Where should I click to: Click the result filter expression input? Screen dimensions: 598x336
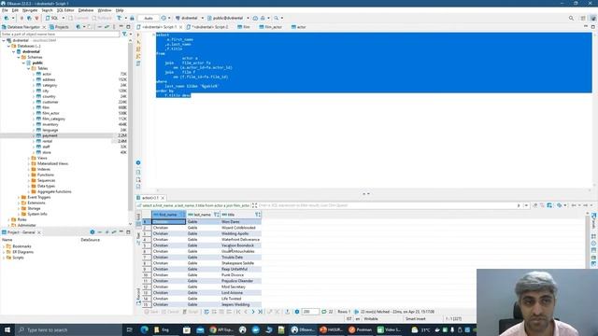(386, 205)
